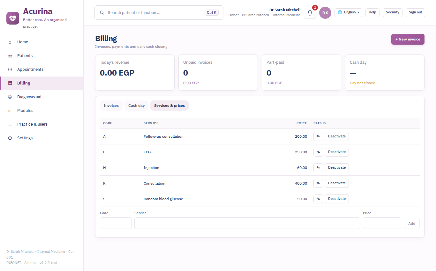Sign out of the account
This screenshot has width=436, height=271.
click(x=415, y=12)
